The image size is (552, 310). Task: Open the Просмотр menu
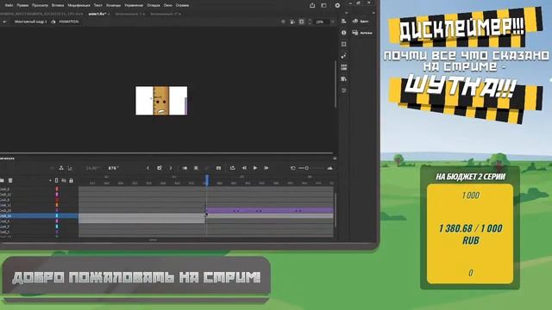click(x=41, y=5)
